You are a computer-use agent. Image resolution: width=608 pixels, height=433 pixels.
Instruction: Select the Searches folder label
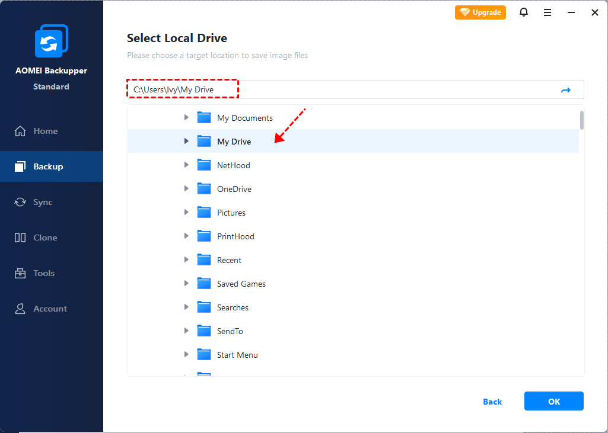[x=233, y=307]
